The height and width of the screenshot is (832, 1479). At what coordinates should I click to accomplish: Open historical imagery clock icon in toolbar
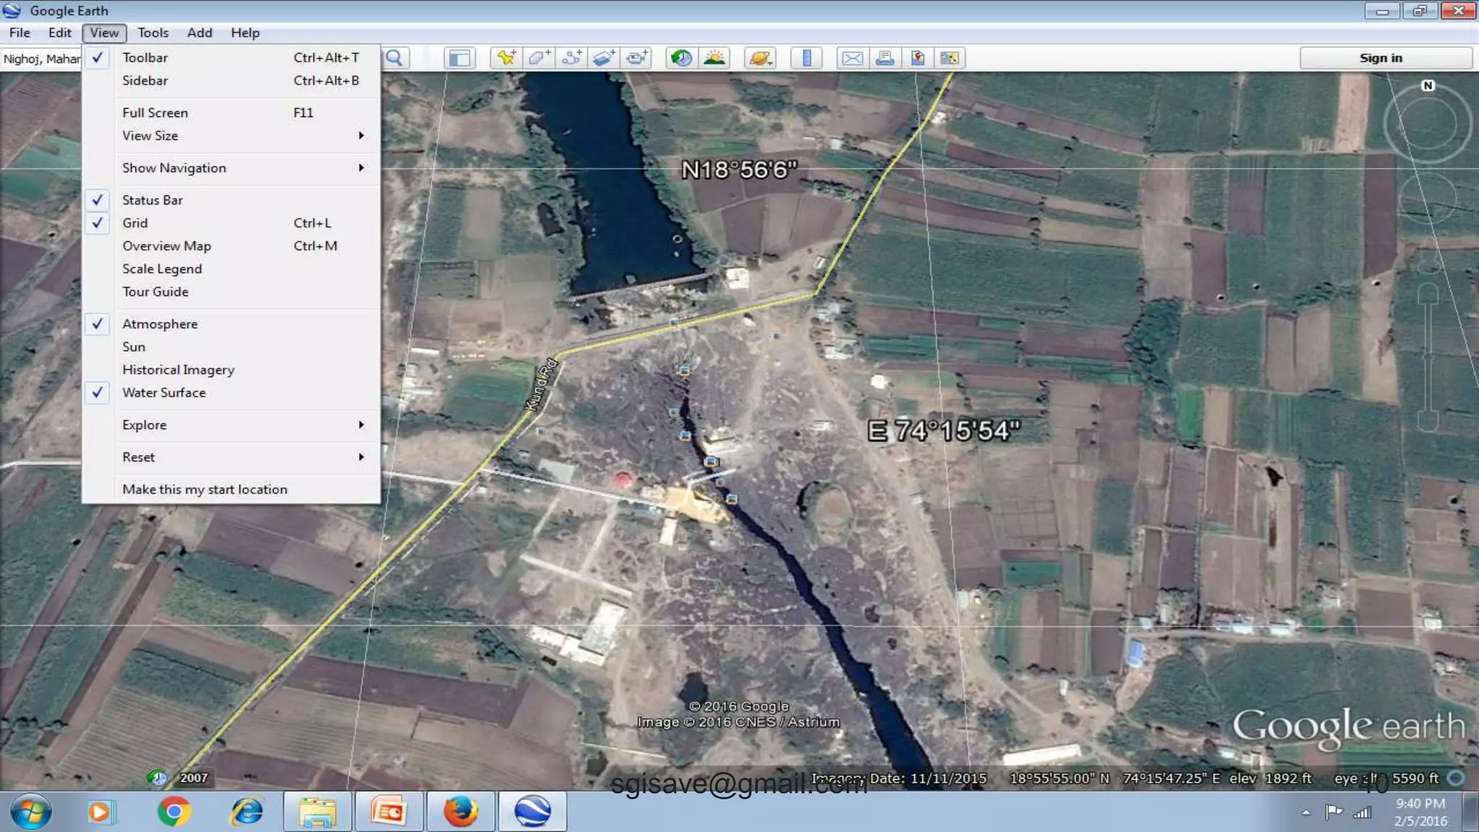(681, 58)
